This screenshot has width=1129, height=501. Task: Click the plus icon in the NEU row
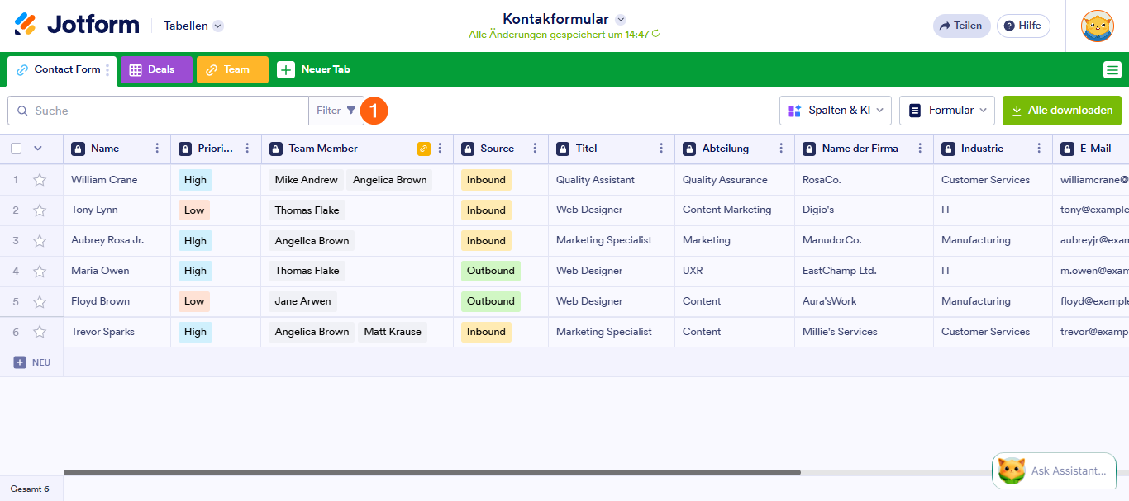tap(20, 362)
